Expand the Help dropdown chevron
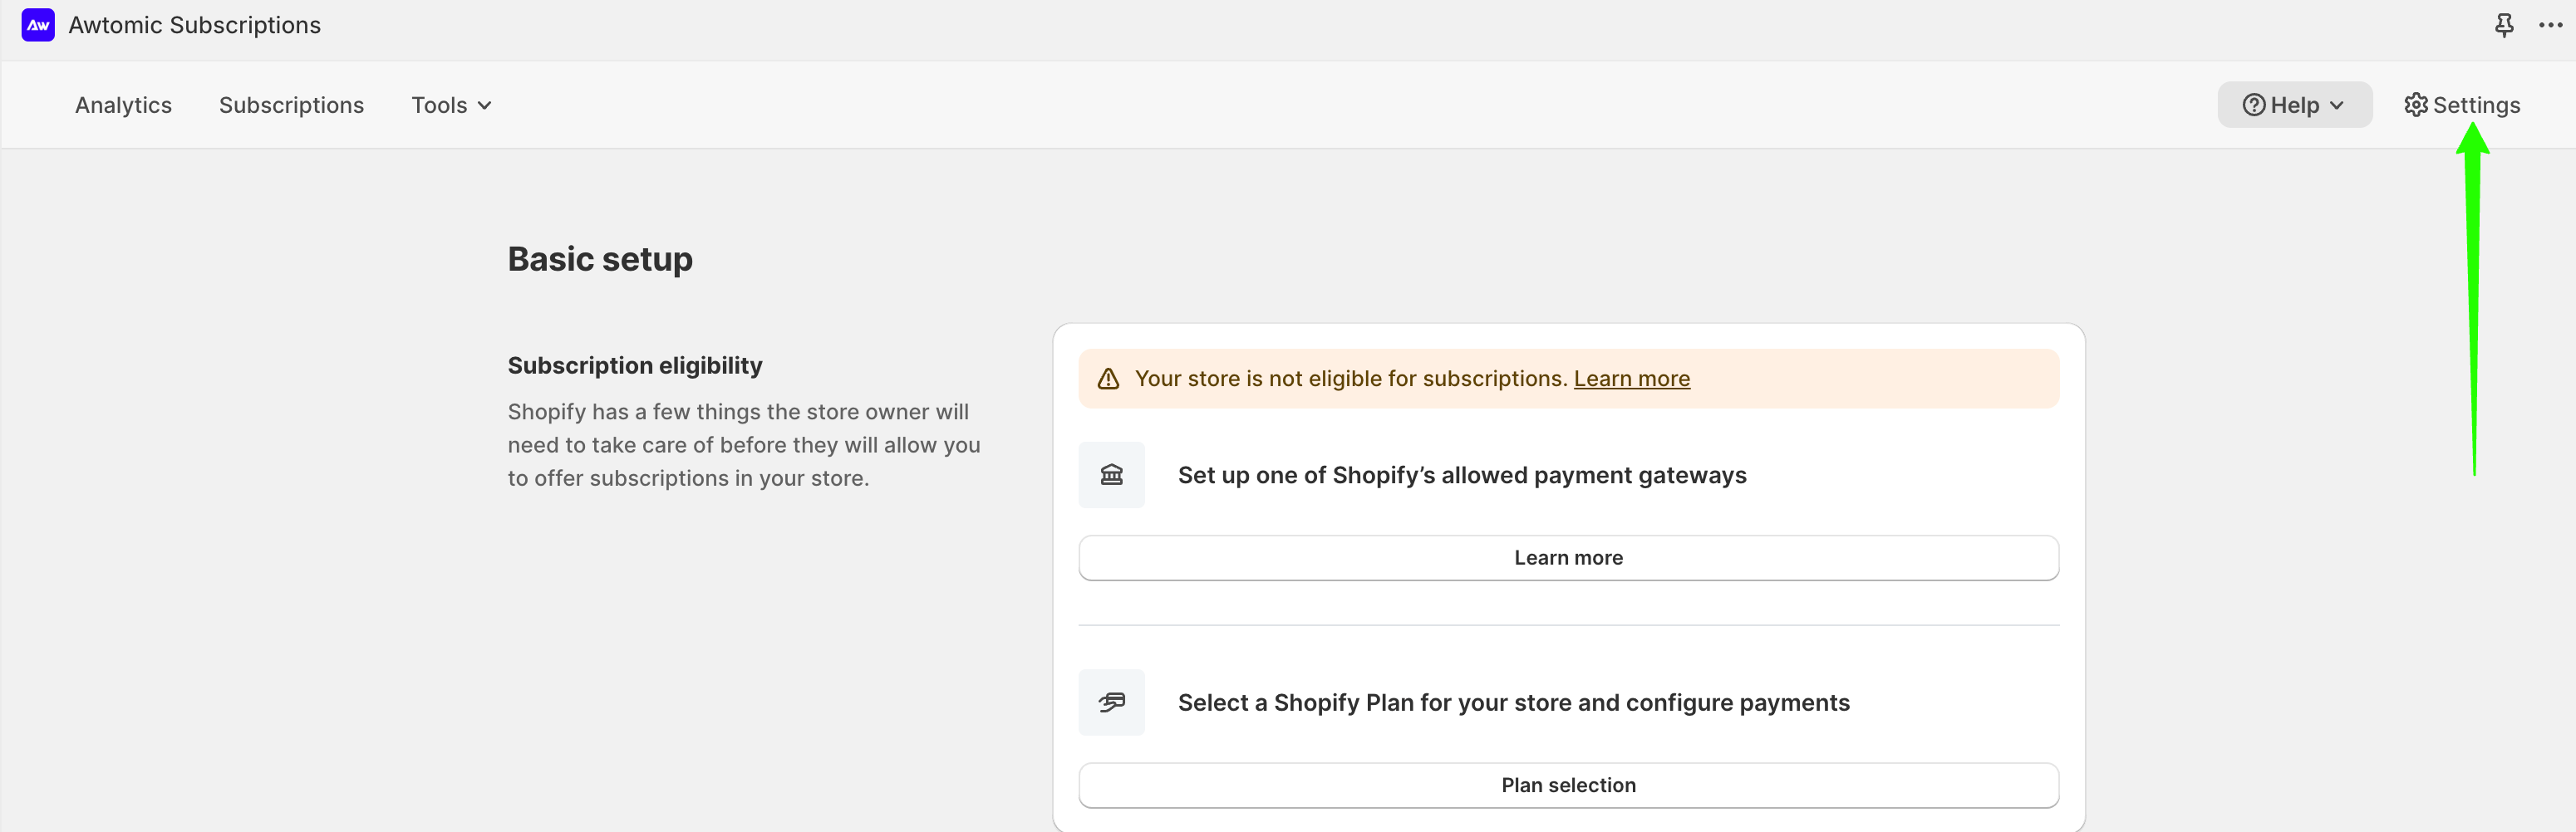This screenshot has height=832, width=2576. coord(2336,105)
